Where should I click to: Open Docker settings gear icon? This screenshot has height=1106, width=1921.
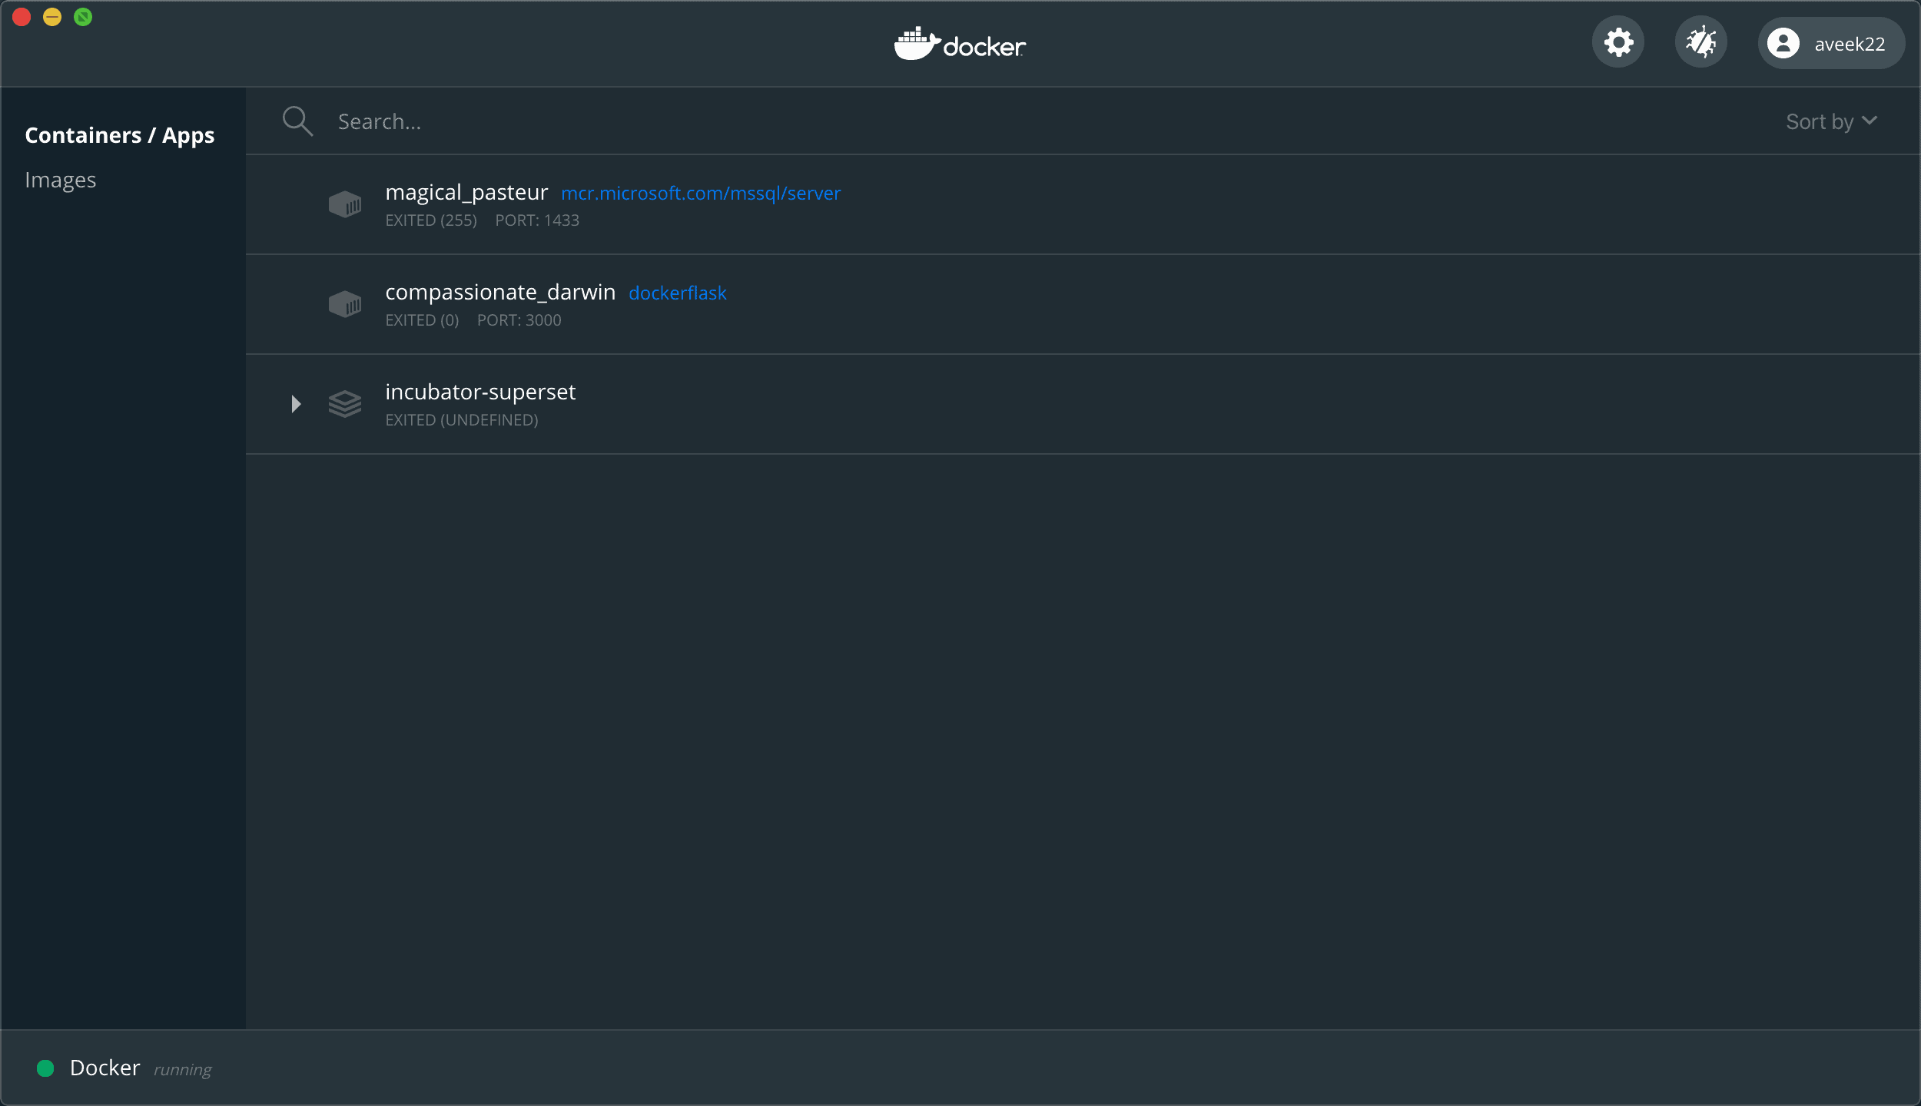pos(1617,42)
